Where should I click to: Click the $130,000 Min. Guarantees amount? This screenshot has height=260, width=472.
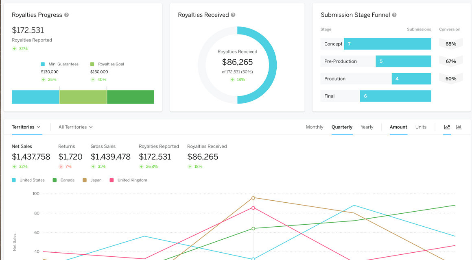coord(50,72)
